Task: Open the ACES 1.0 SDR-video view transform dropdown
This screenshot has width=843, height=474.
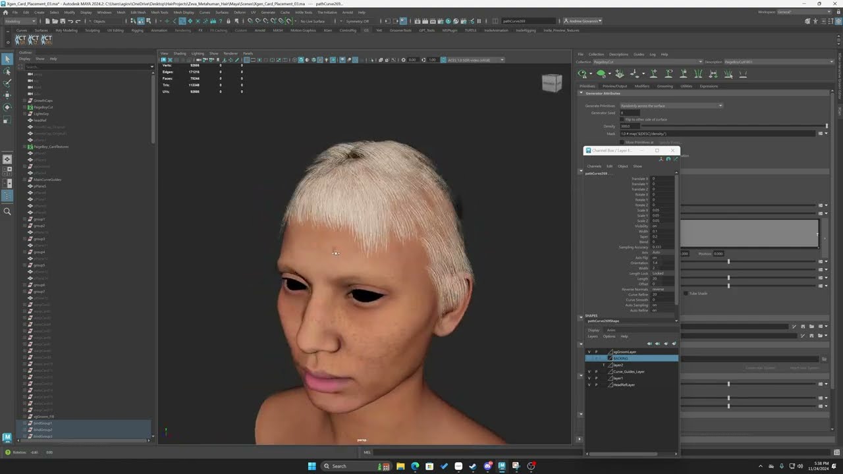Action: 475,60
